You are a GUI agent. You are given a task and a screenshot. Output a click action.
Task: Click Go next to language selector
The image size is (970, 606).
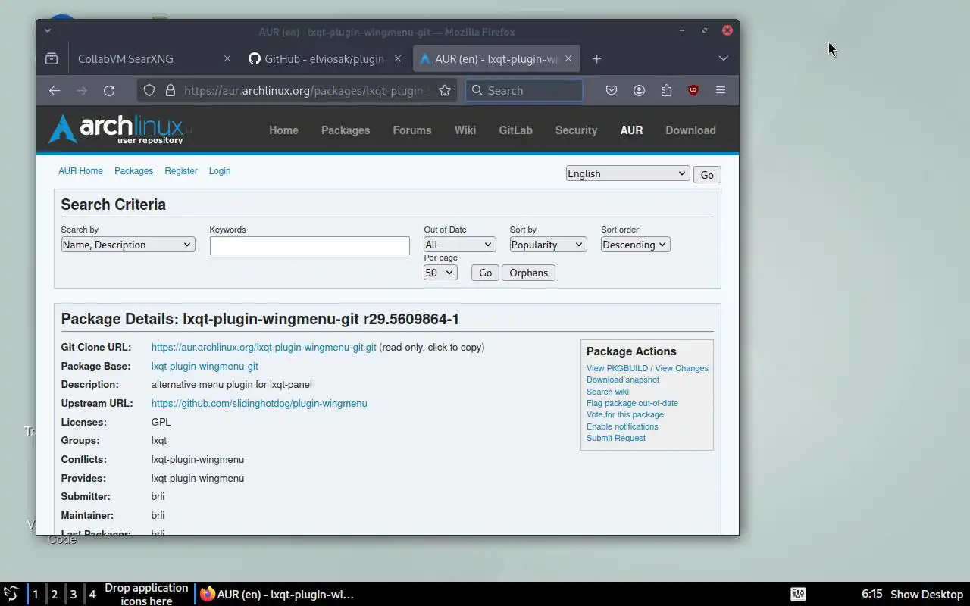707,175
